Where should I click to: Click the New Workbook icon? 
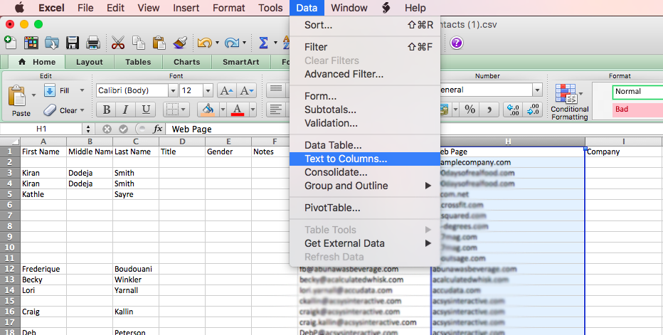pos(10,43)
